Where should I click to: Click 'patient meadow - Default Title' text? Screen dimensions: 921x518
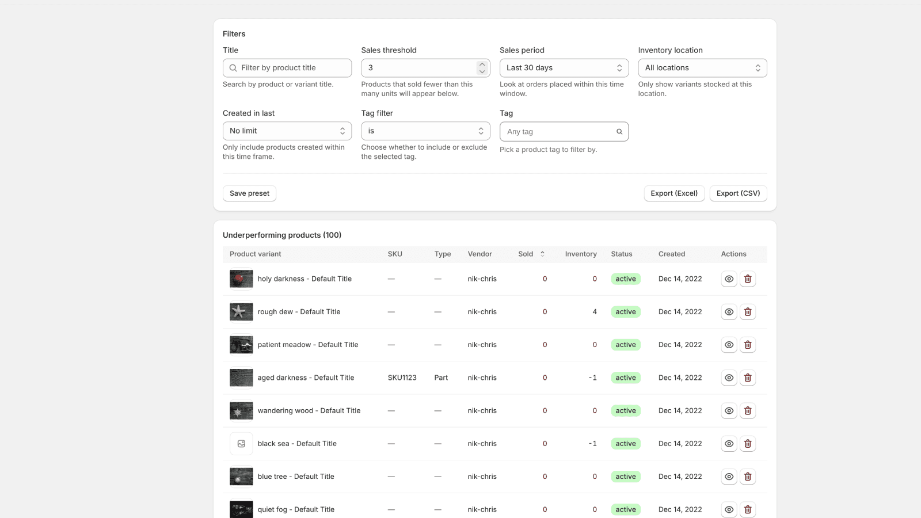[x=308, y=344]
